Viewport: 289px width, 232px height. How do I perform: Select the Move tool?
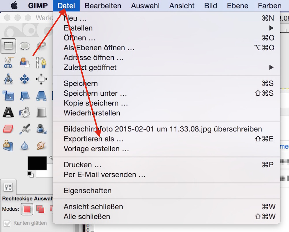click(25, 79)
